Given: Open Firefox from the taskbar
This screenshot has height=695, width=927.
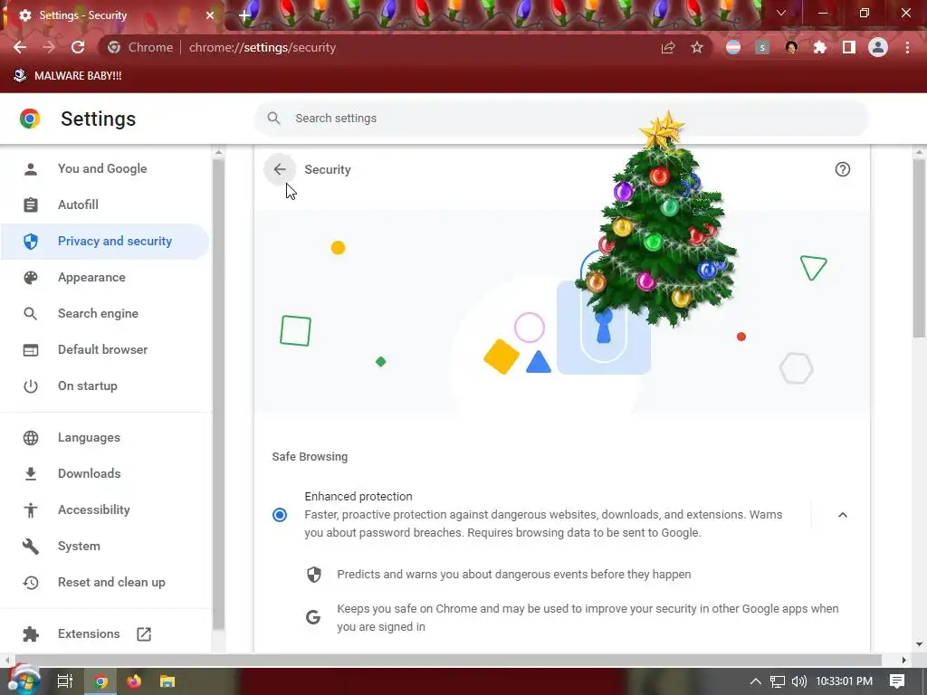Looking at the screenshot, I should click(x=134, y=681).
